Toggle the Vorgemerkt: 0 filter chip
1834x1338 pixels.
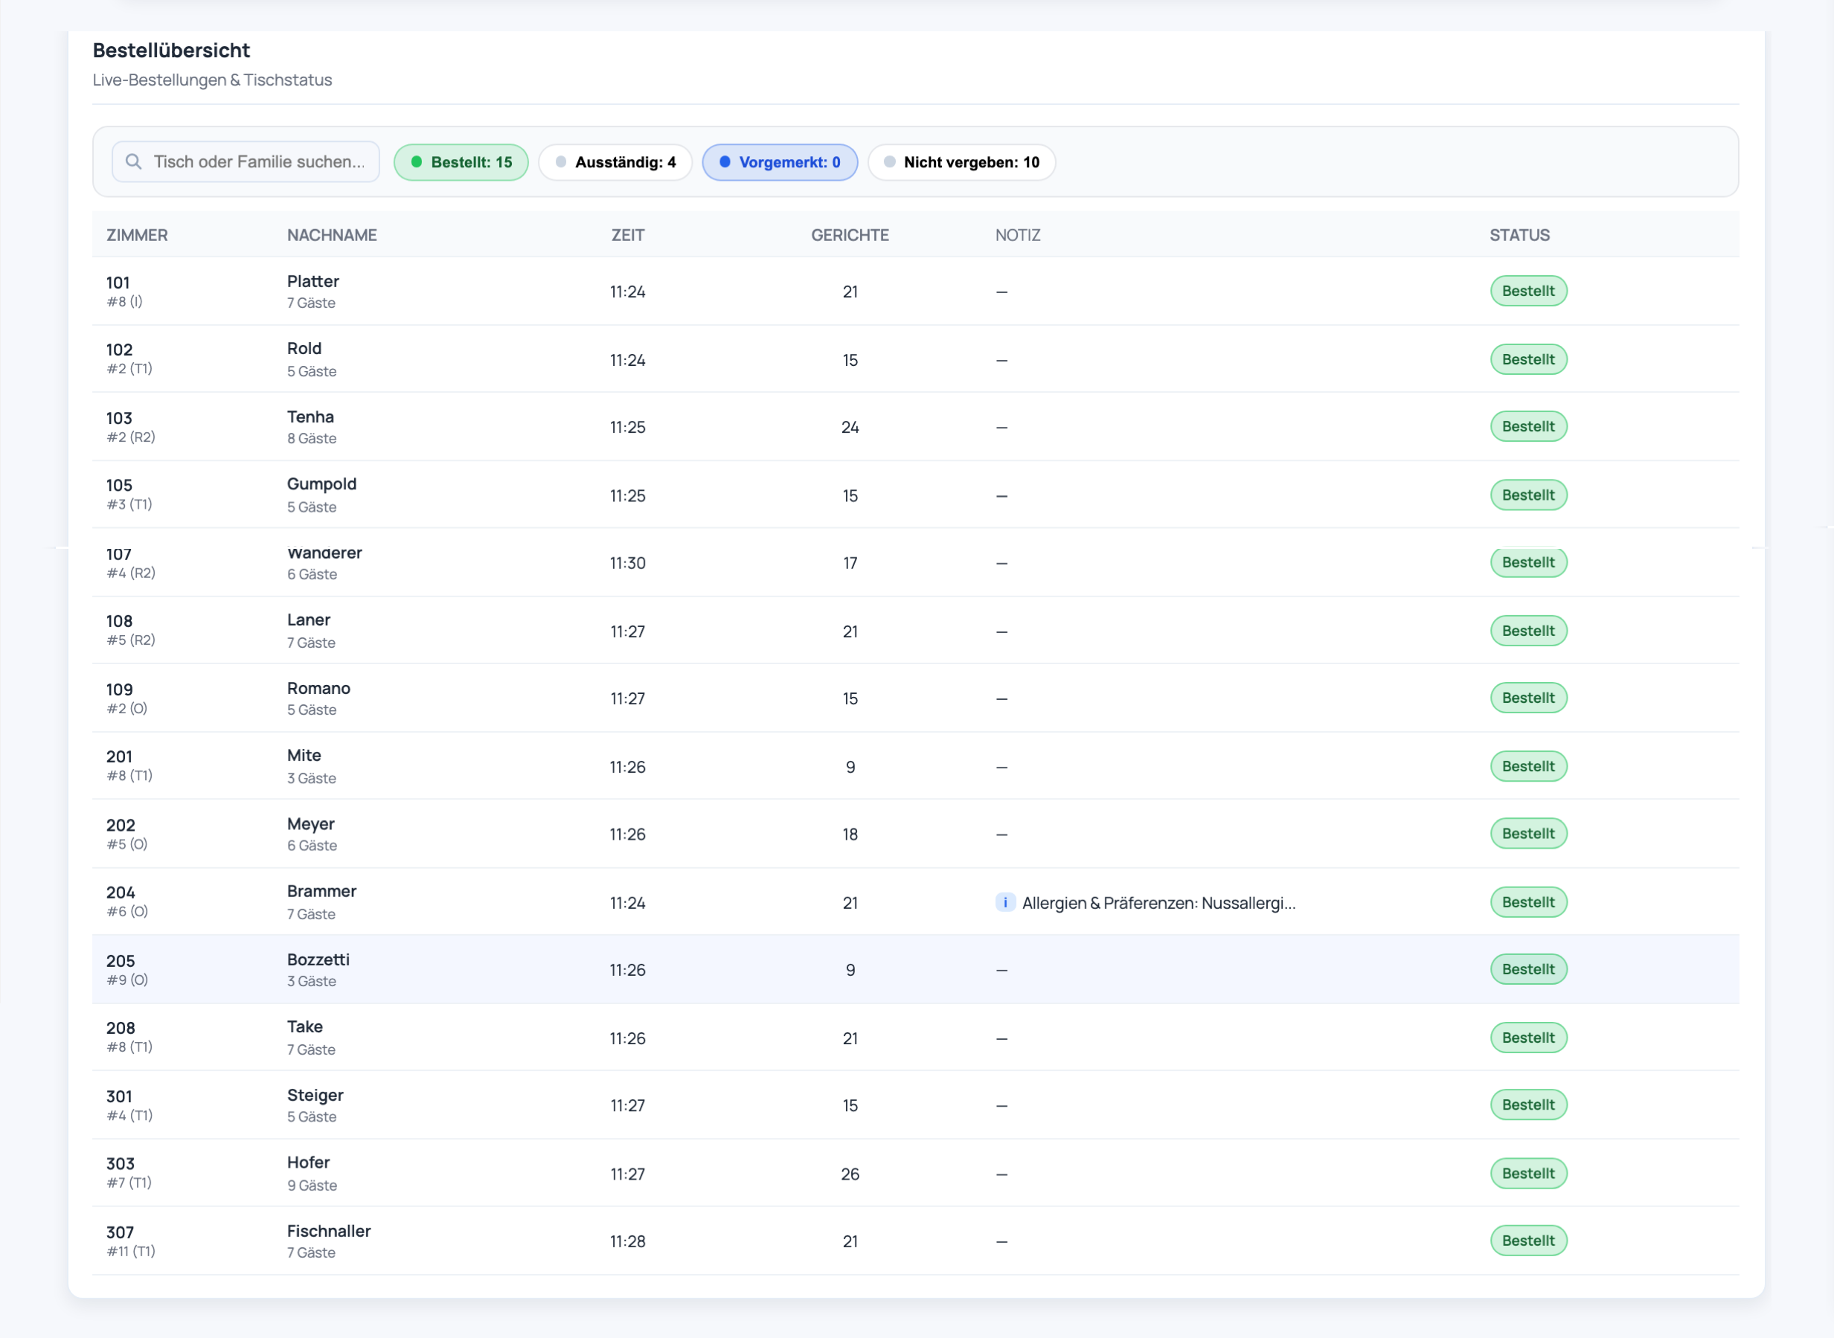click(x=779, y=162)
